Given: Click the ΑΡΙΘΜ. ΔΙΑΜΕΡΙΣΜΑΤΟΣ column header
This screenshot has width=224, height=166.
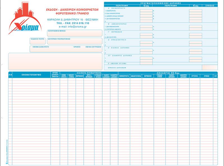Looking at the screenshot, I should click(x=55, y=75).
